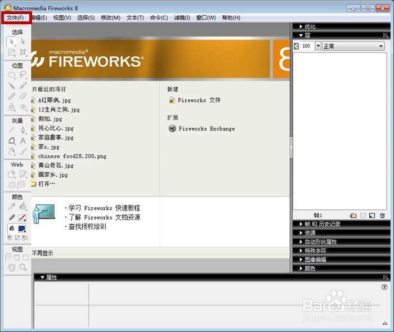Viewport: 394px width, 332px height.
Task: Toggle the 不再显示 option
Action: 42,253
